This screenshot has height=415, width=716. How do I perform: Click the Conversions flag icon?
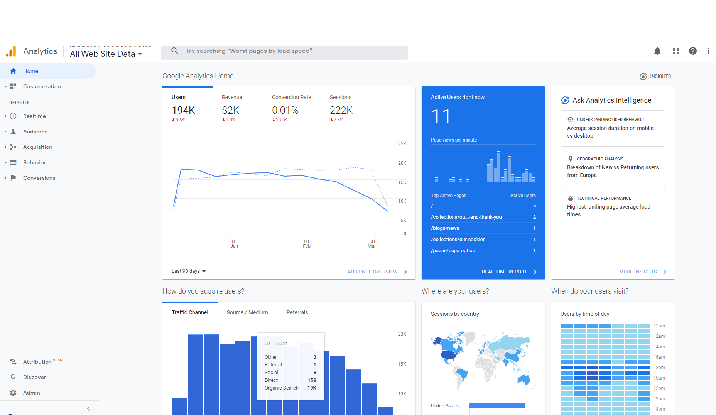click(x=13, y=178)
